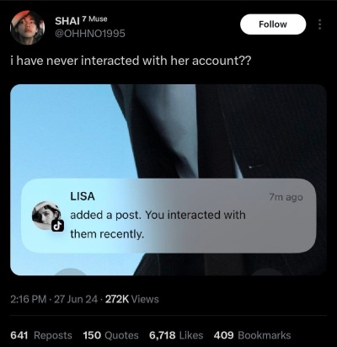Click the '7 Muse' label beside SHAI
This screenshot has height=347, width=337.
click(x=94, y=19)
